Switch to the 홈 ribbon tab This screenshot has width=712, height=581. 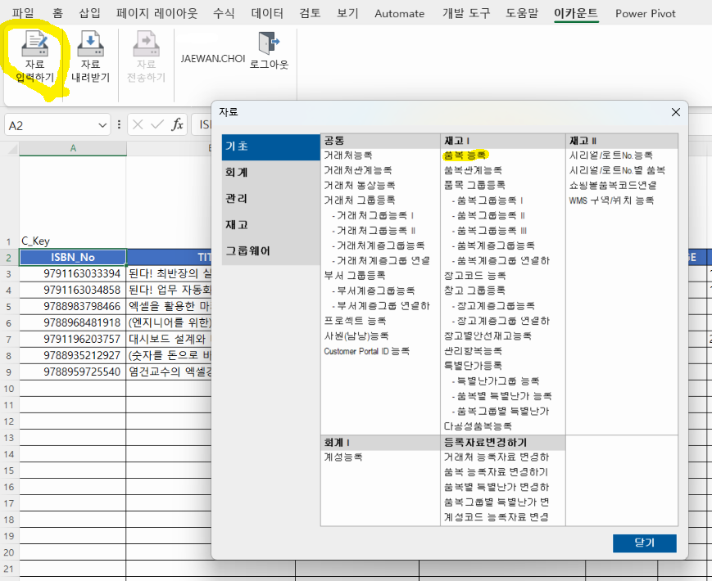[57, 13]
